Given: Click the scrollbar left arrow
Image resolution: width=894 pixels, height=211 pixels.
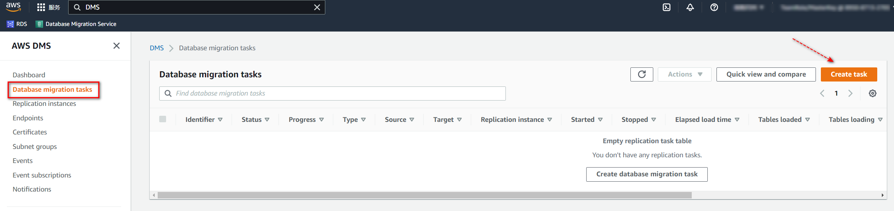Looking at the screenshot, I should 154,195.
